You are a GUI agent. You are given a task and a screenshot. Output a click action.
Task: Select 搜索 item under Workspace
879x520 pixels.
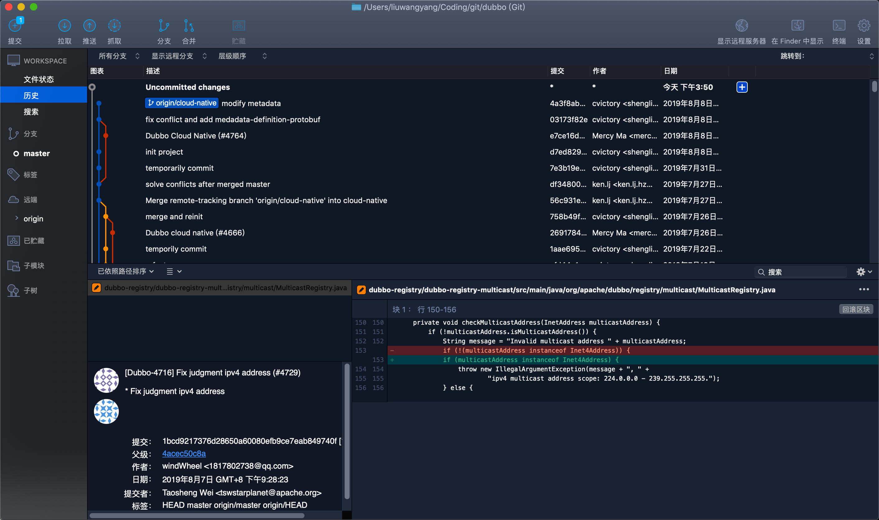tap(31, 112)
